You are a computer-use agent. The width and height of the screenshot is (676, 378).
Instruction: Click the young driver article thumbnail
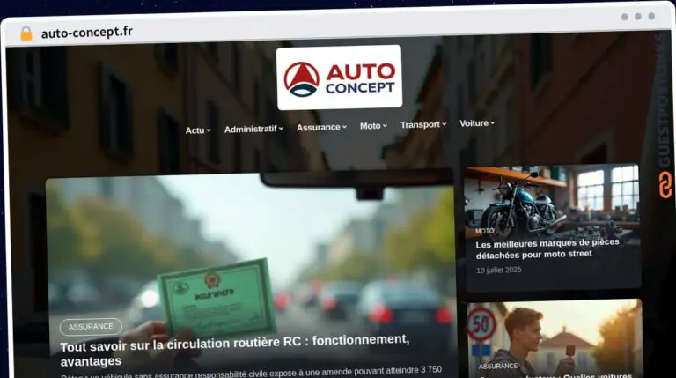tap(555, 338)
